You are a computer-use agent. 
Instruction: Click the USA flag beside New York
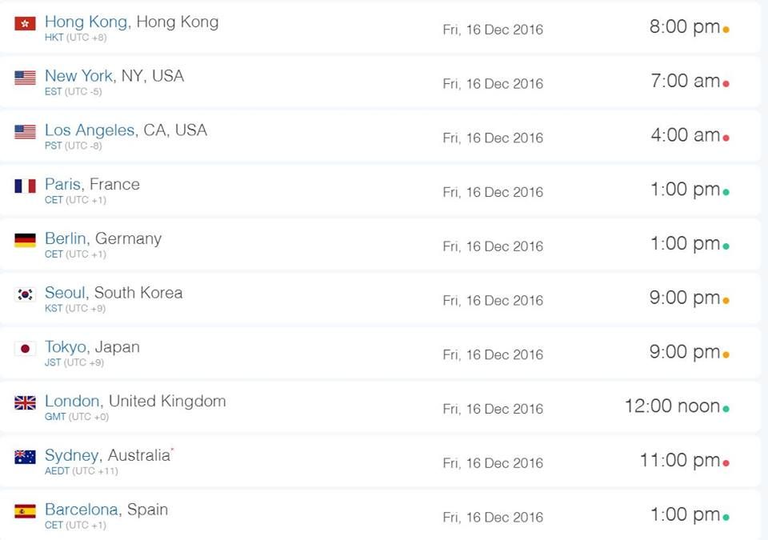25,78
